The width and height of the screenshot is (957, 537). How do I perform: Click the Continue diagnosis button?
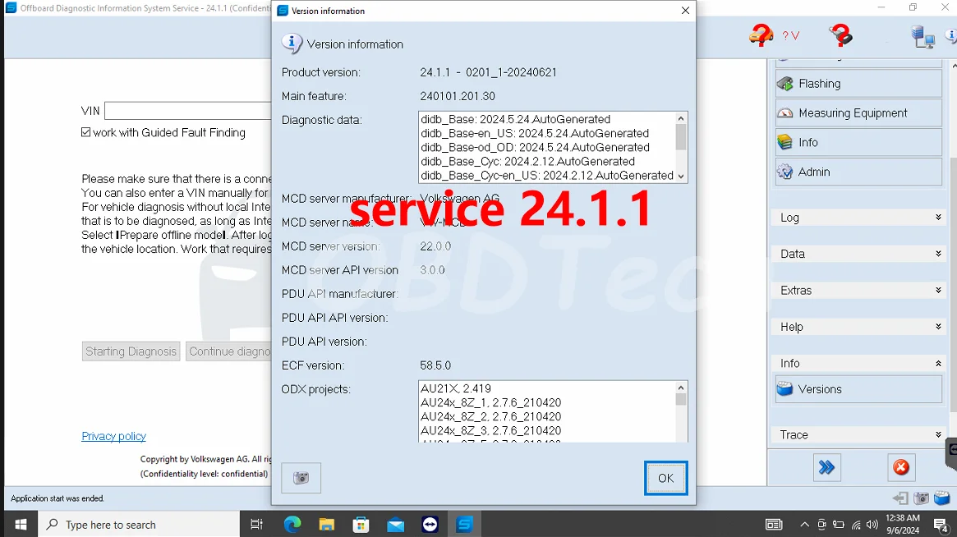coord(229,351)
